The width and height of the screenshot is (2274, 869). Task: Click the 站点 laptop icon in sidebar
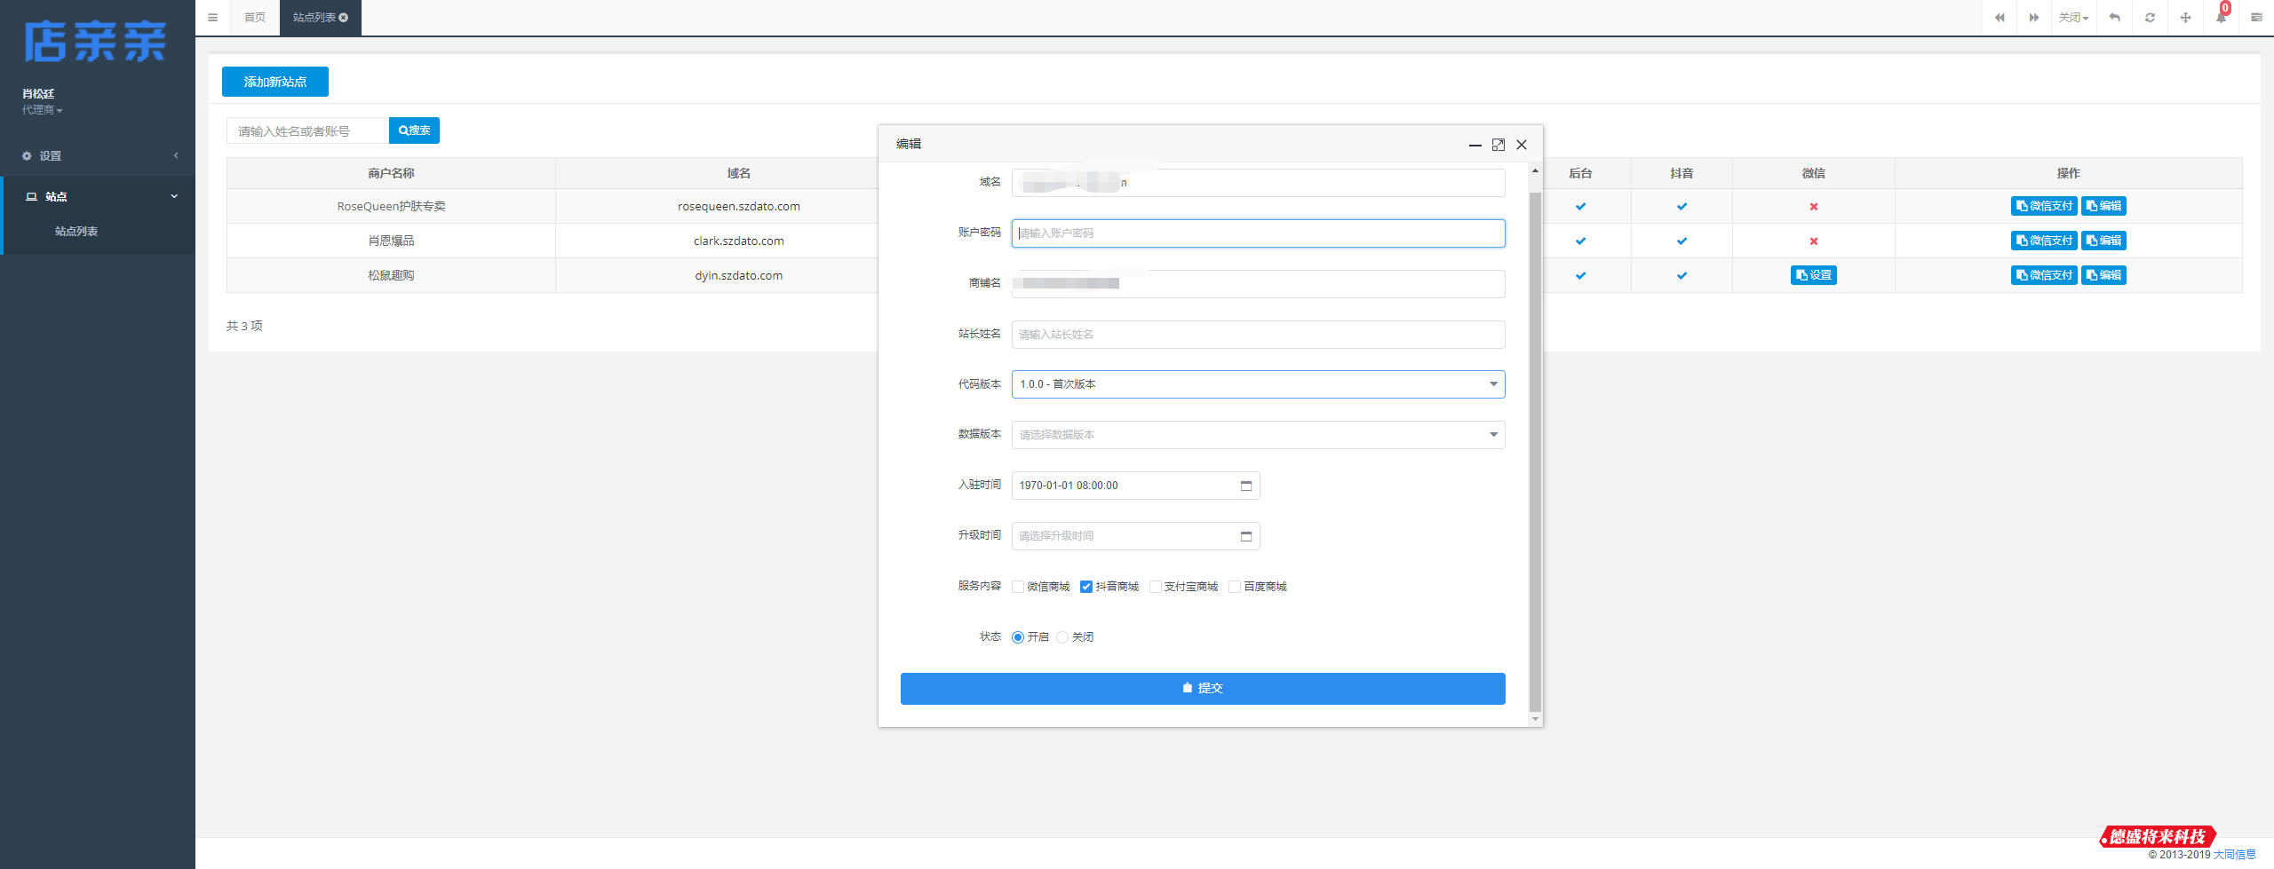(x=31, y=197)
